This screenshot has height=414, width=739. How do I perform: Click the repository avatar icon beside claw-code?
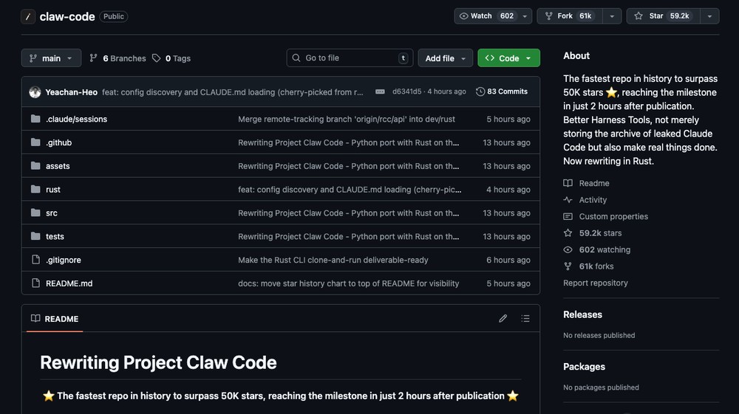click(x=28, y=16)
